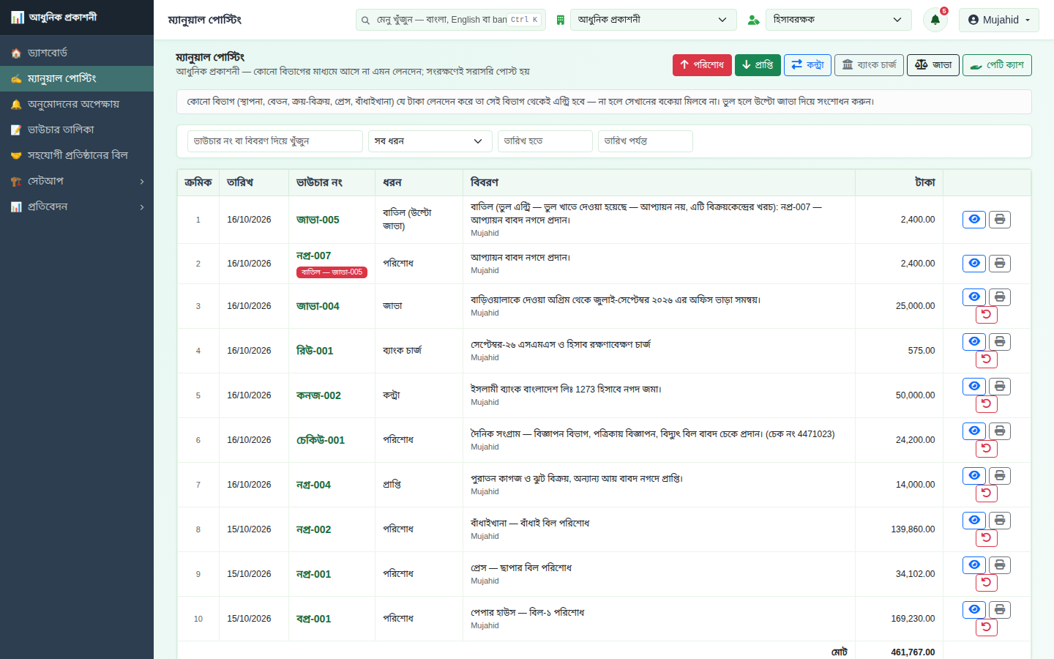
Task: Open the আধুনিক প্রকাশনী company dropdown
Action: click(653, 20)
